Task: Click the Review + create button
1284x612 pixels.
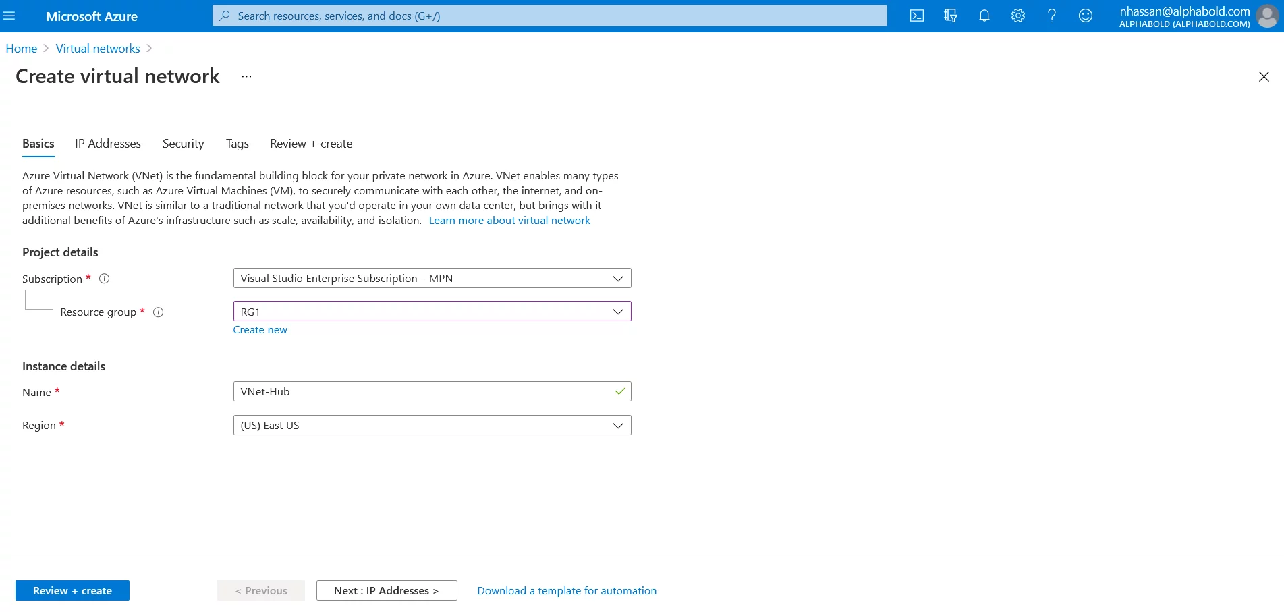Action: click(72, 590)
